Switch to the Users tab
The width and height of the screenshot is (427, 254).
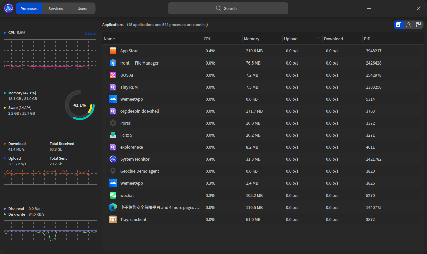(82, 8)
